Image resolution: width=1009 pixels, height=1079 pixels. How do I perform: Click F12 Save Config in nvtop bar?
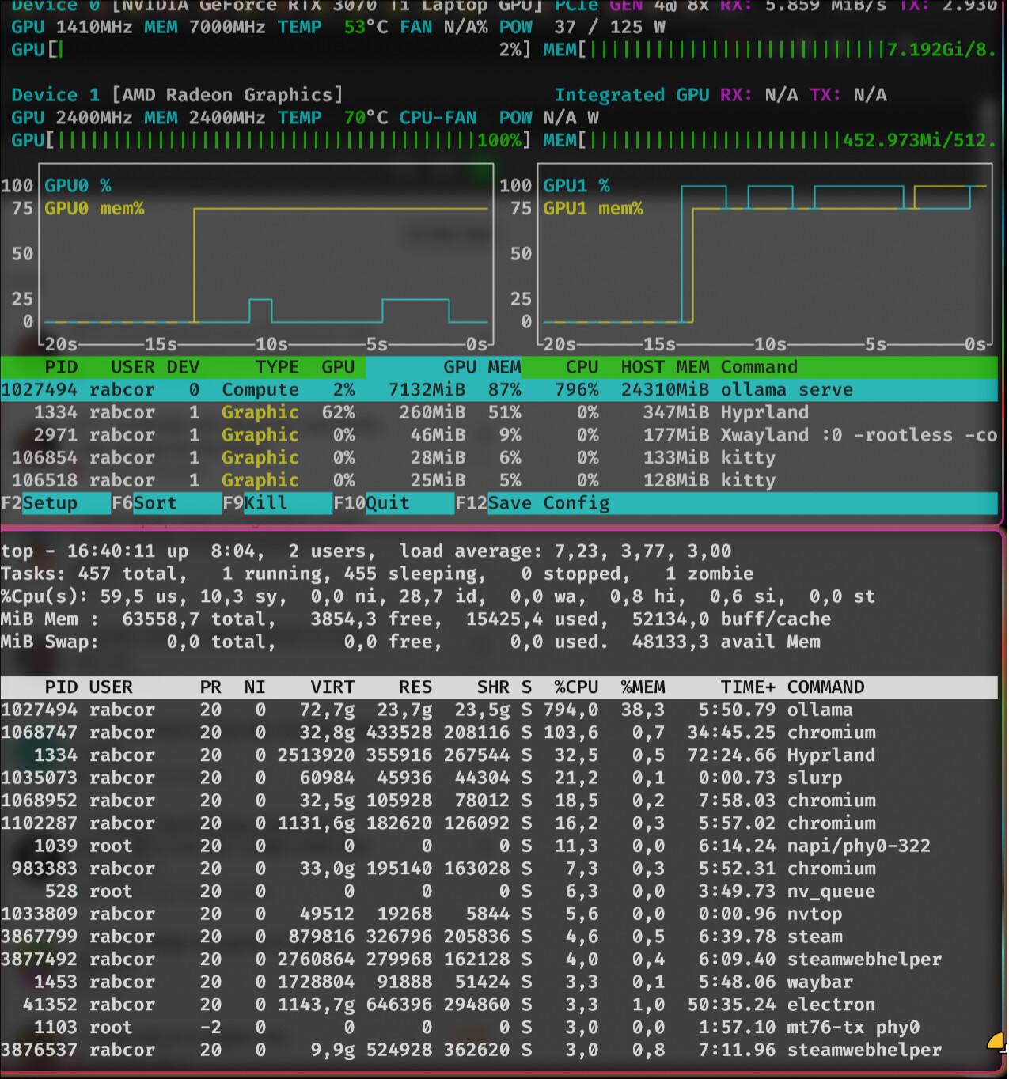point(548,503)
